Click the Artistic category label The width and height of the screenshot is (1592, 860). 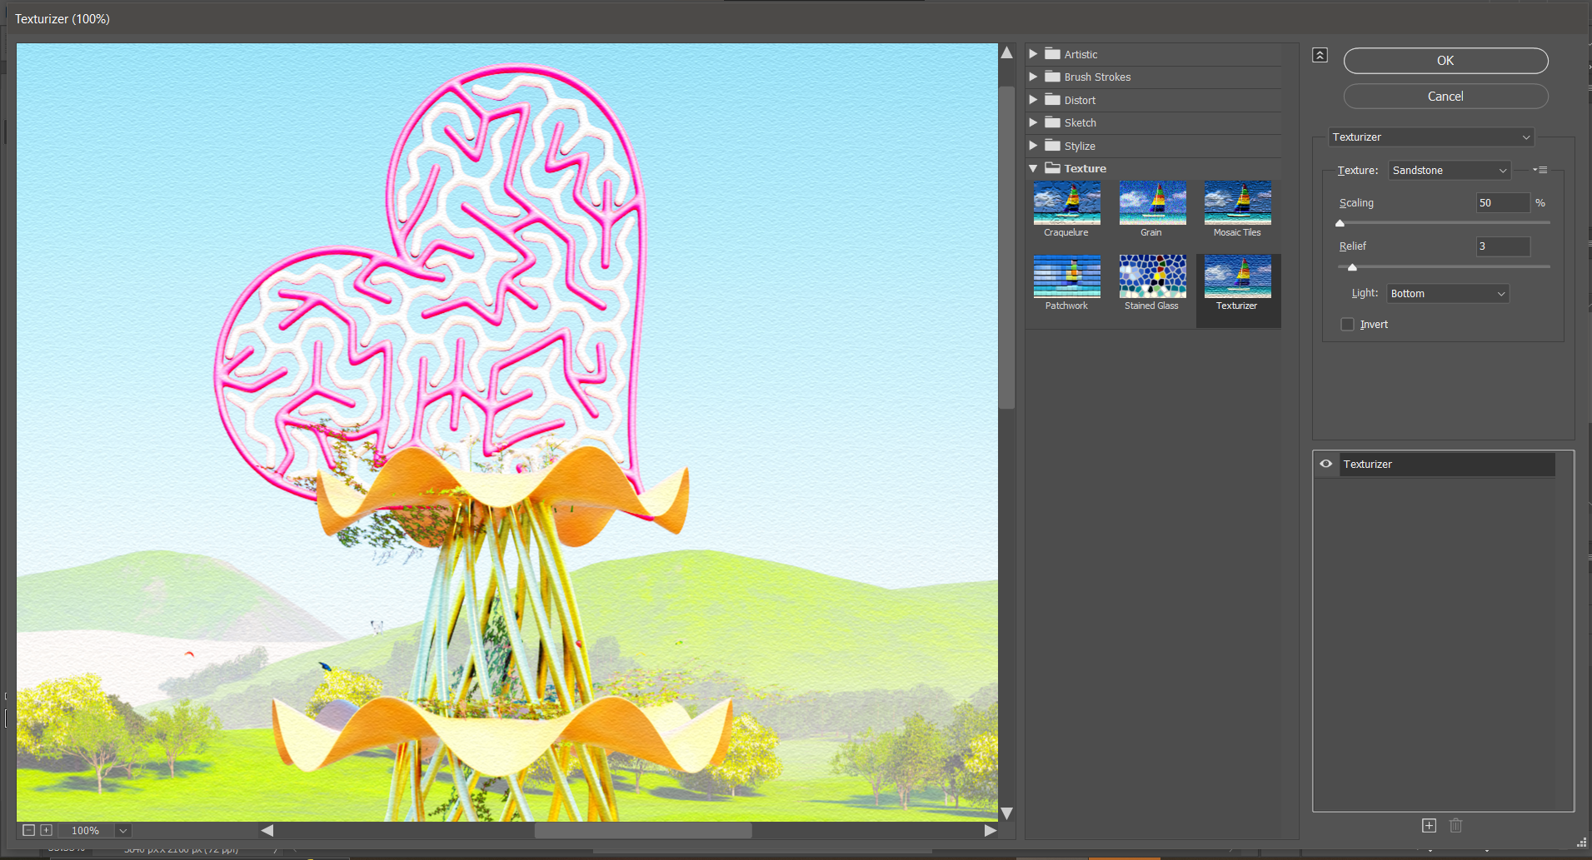1080,54
